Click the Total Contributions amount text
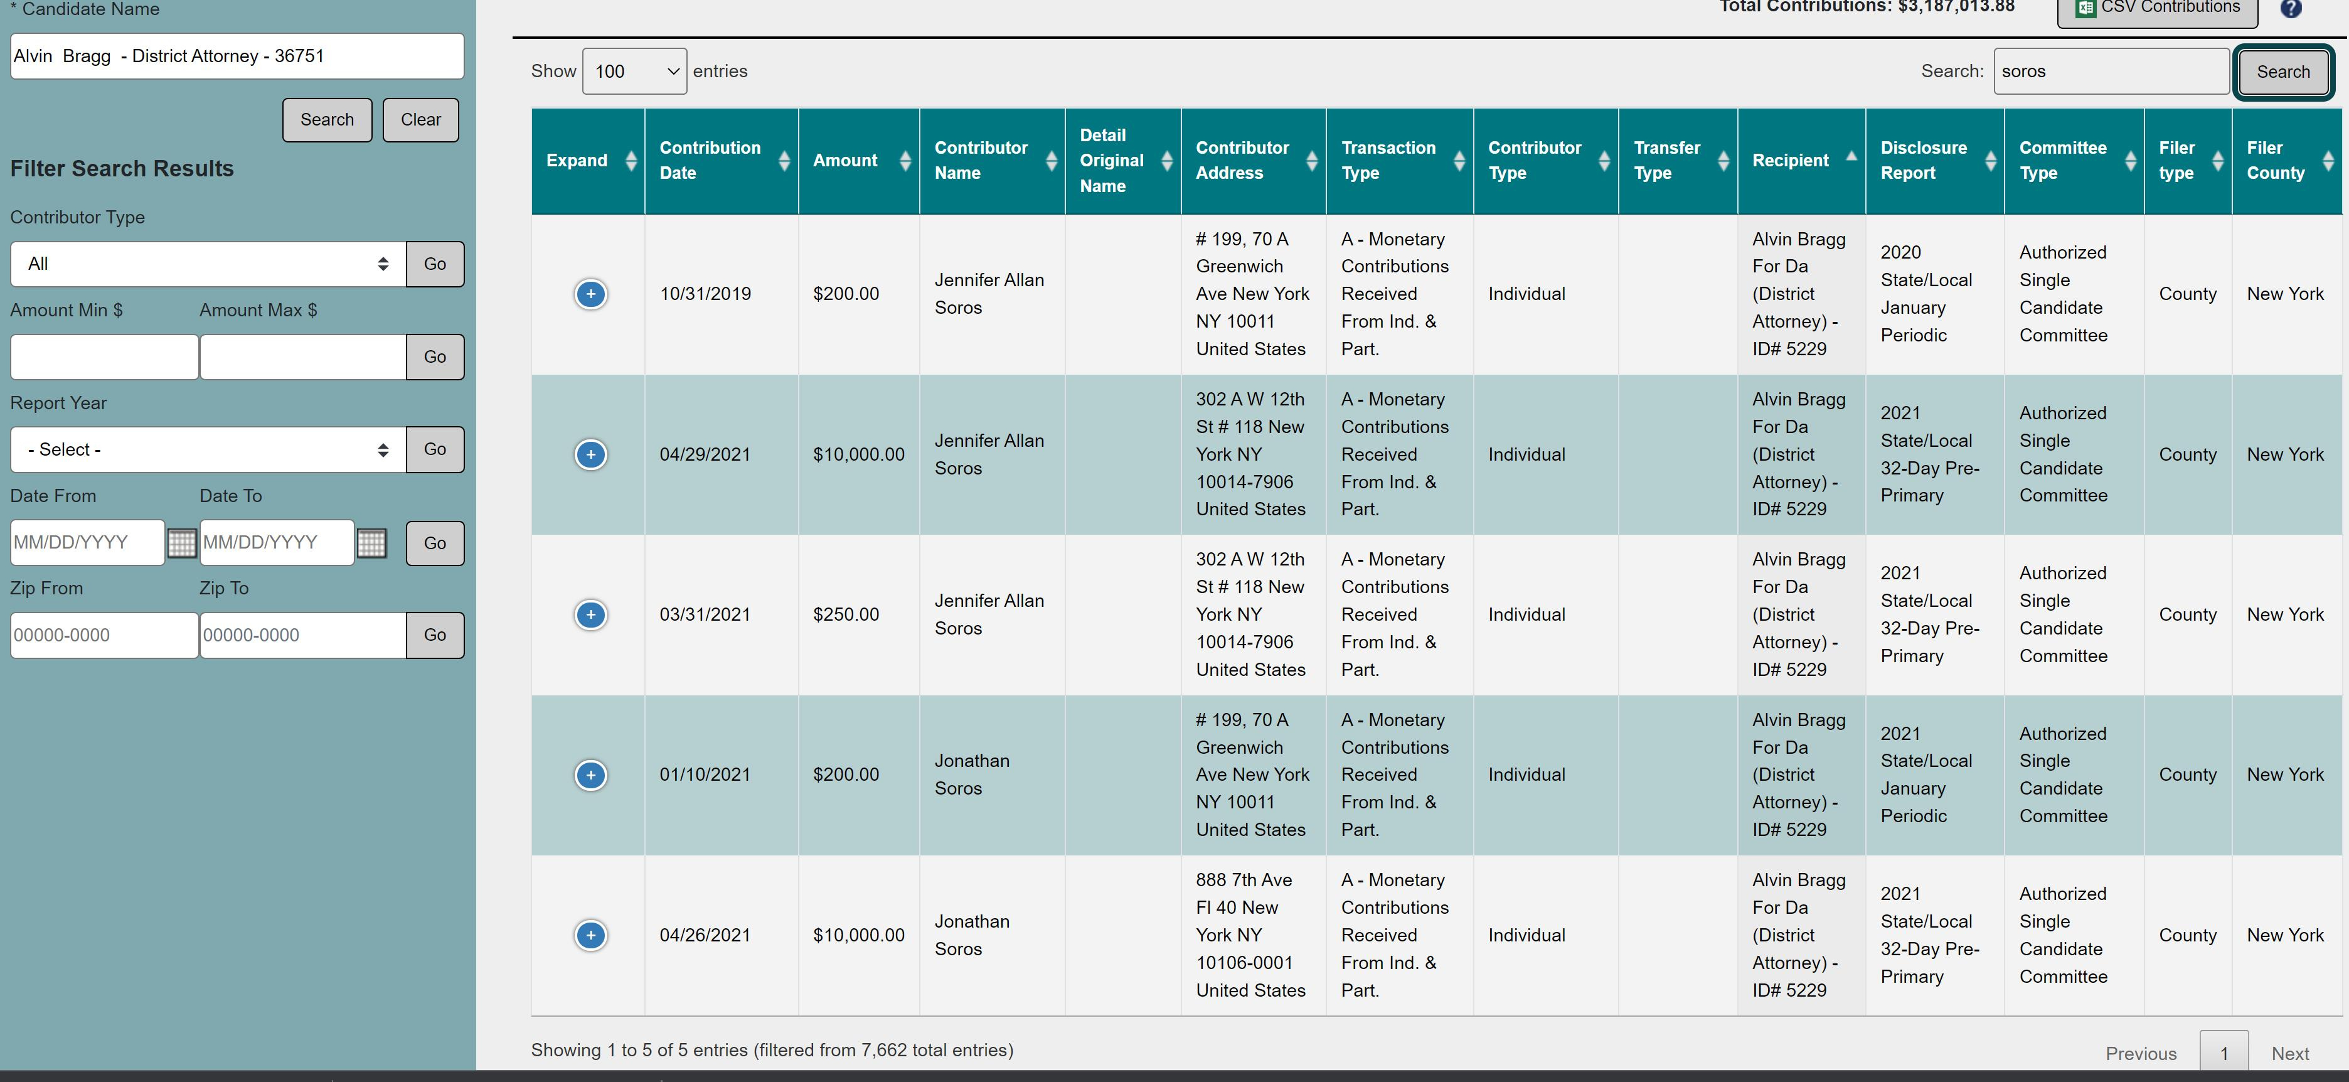This screenshot has width=2349, height=1082. [x=1867, y=8]
